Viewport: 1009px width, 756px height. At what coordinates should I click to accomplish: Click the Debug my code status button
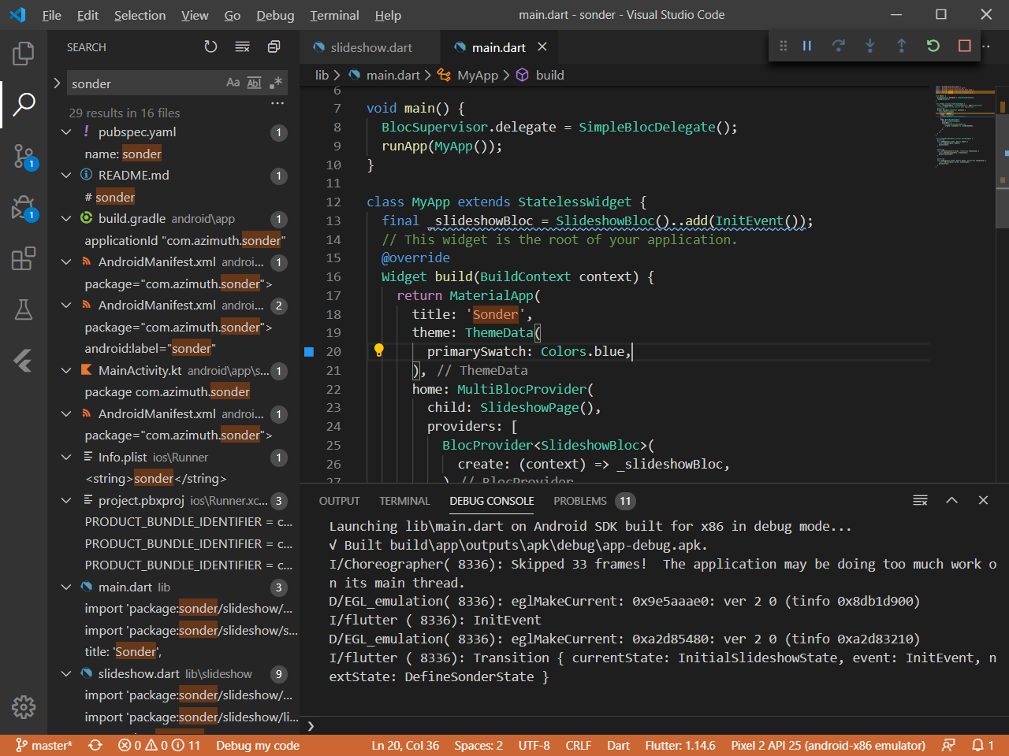click(258, 745)
